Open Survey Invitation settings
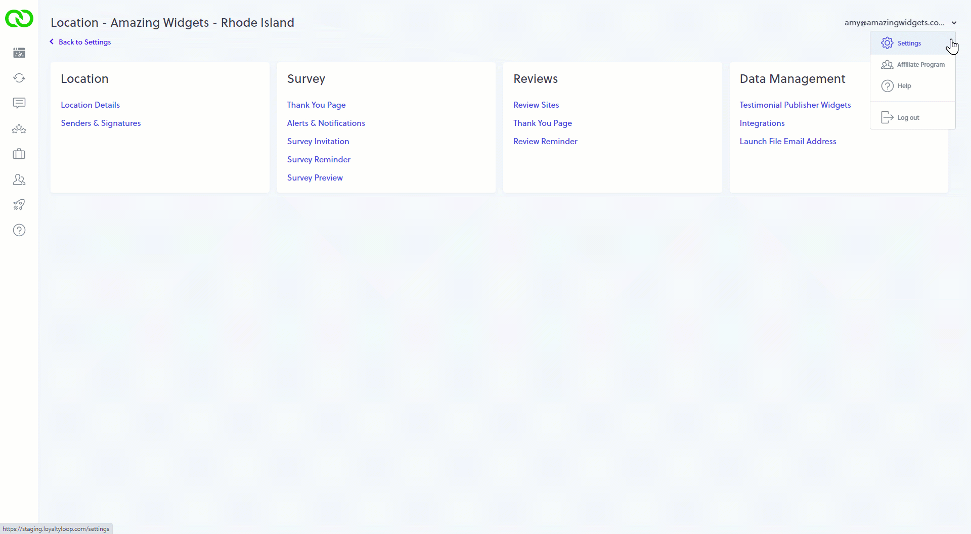Screen dimensions: 971x534 318,141
